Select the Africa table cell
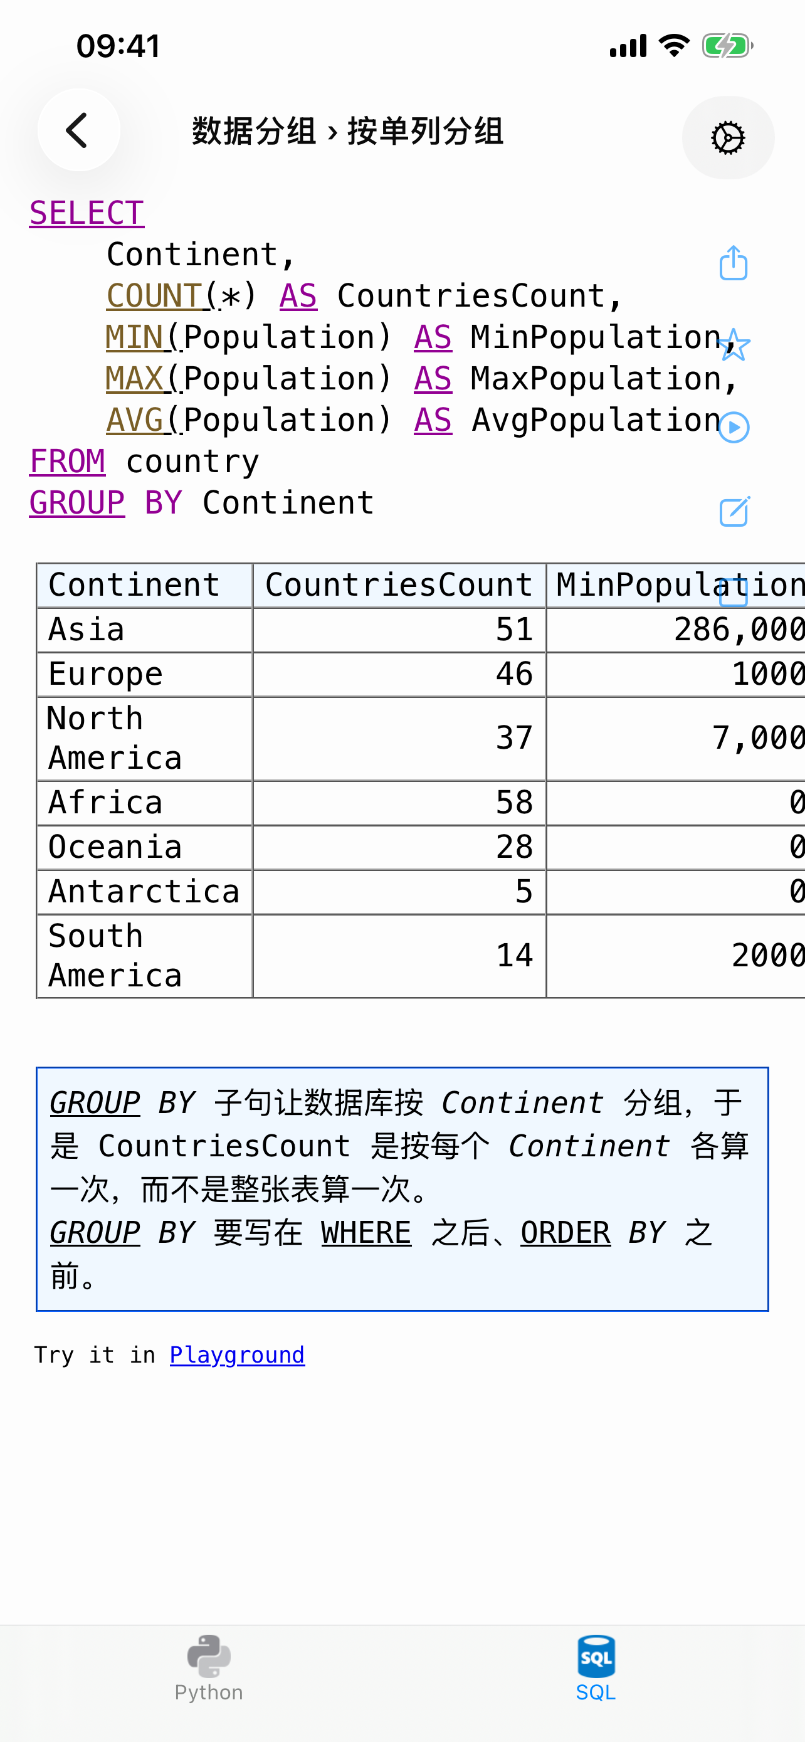Screen dimensions: 805x1742 (145, 803)
